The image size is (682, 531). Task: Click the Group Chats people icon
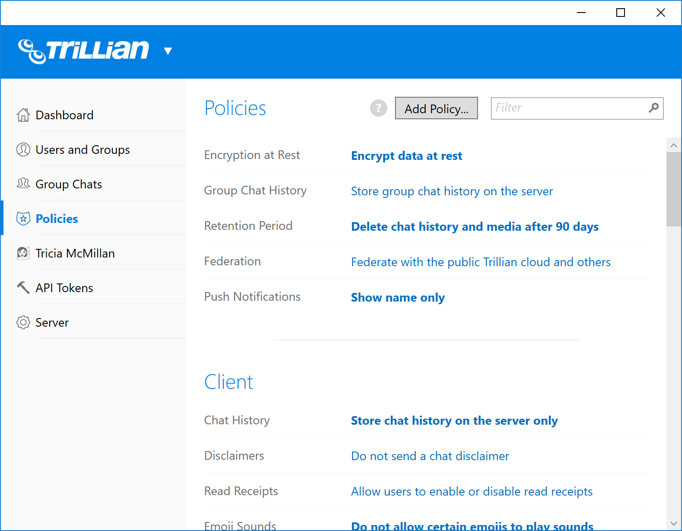(x=23, y=184)
